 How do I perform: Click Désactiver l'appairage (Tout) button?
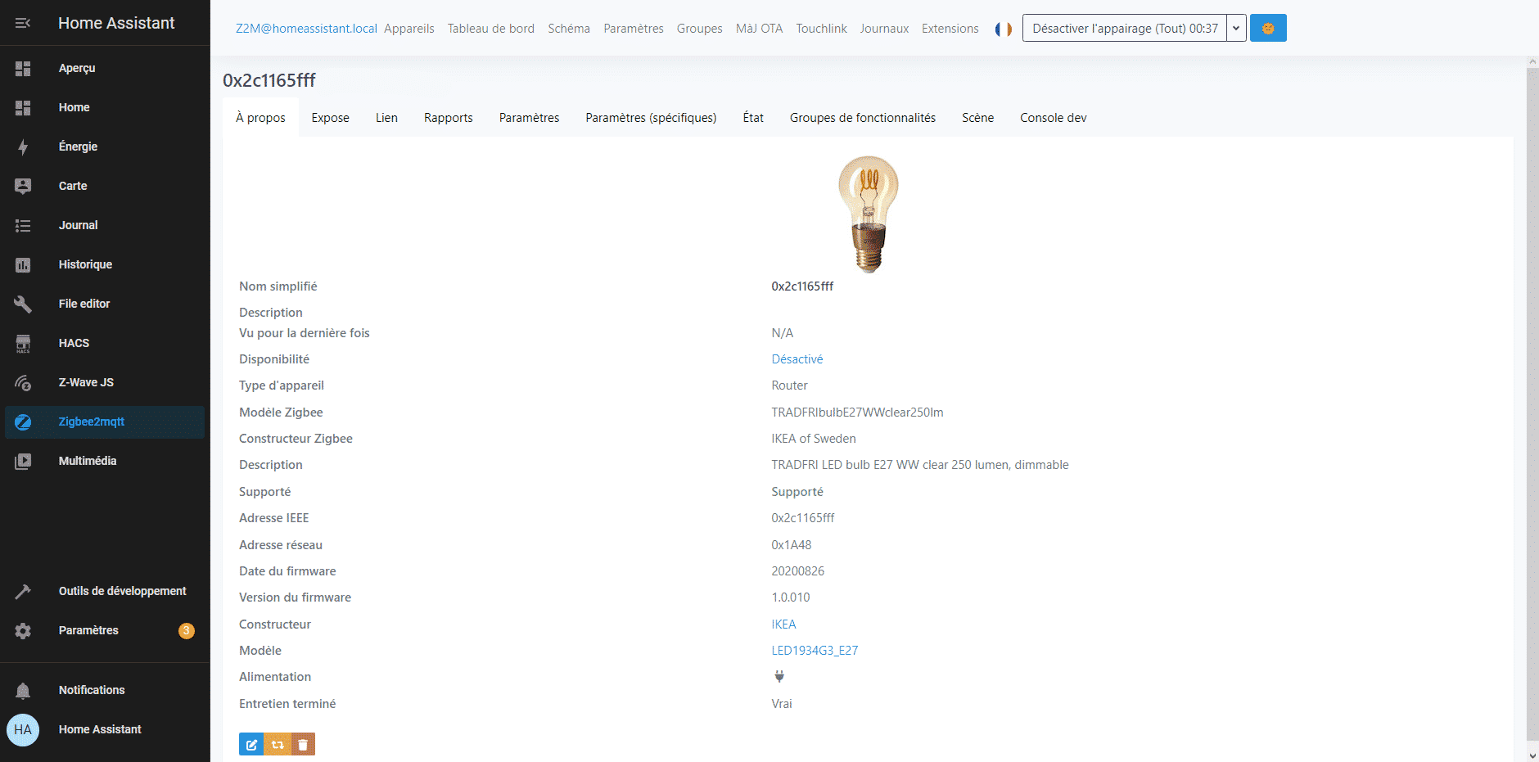pos(1125,28)
